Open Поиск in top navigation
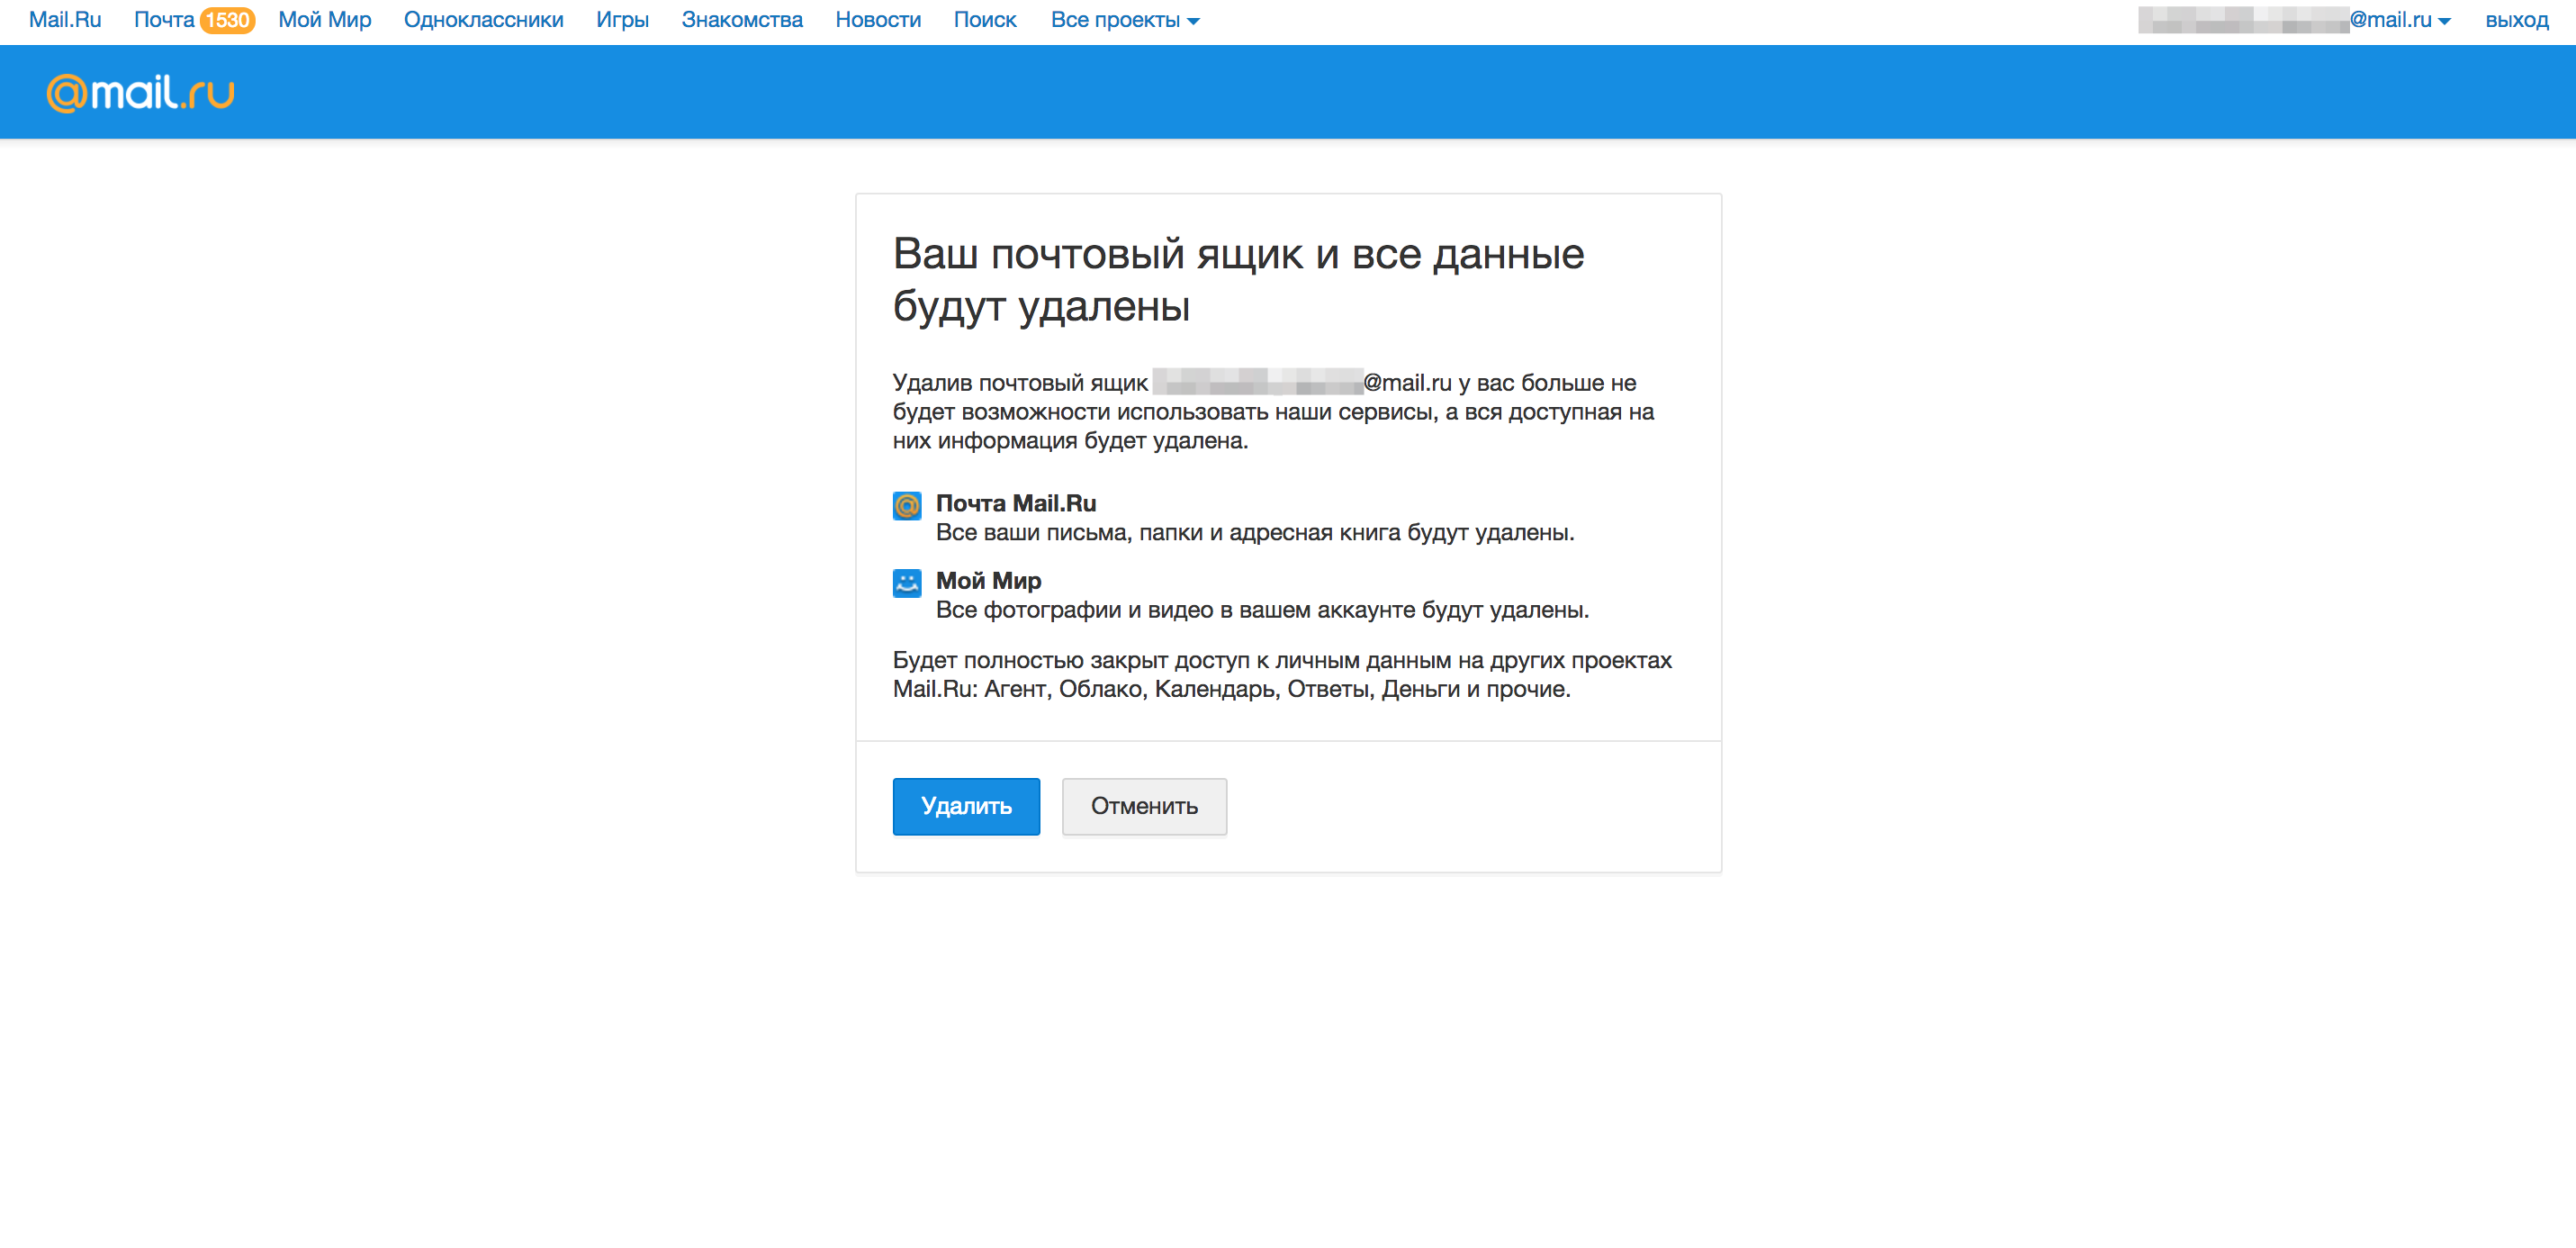2576x1248 pixels. point(984,20)
